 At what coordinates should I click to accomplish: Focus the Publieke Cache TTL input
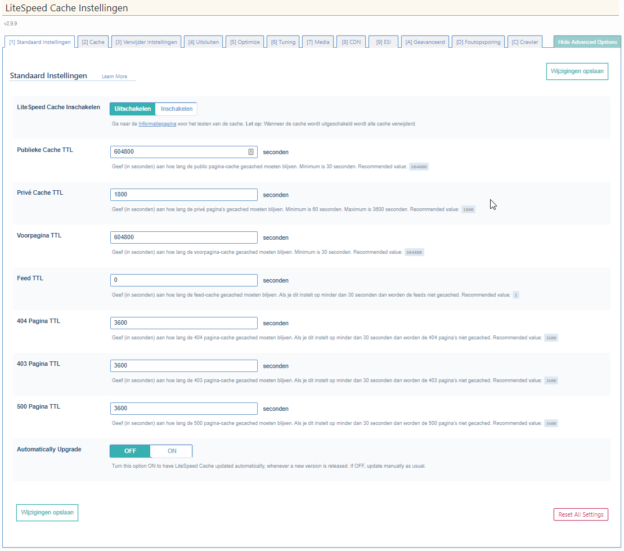pyautogui.click(x=184, y=152)
